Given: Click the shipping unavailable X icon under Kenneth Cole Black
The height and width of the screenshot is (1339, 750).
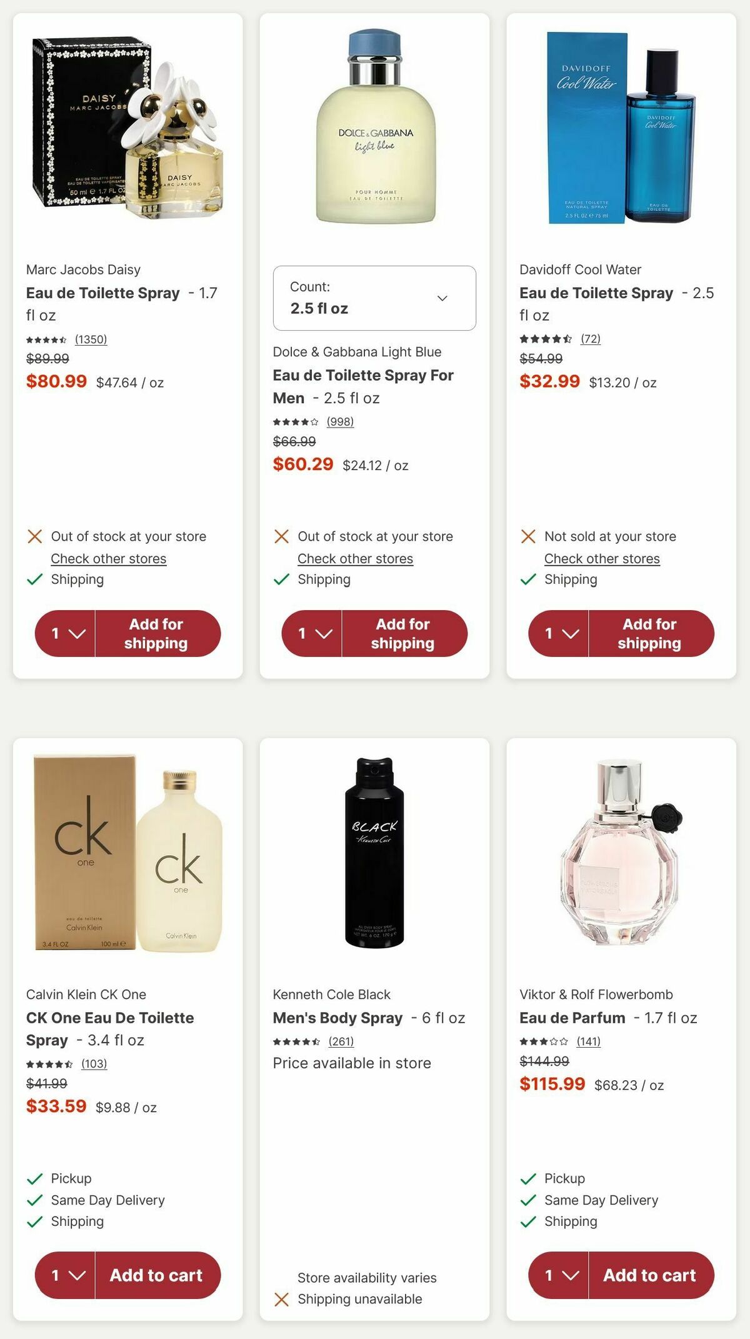Looking at the screenshot, I should click(x=281, y=1298).
